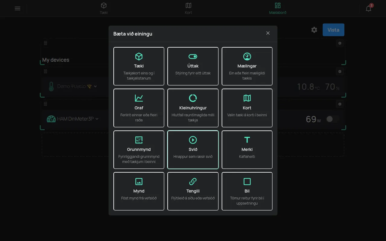Screen dimensions: 386x241
Task: Pick the Tengill link tile
Action: [x=193, y=191]
